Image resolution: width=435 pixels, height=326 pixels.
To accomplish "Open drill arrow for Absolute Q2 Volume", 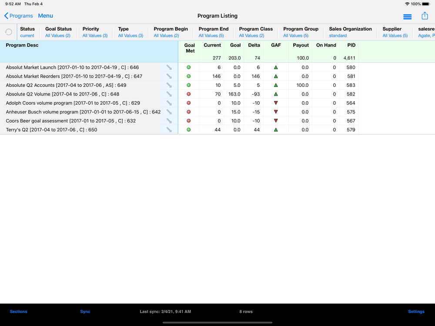I will 169,94.
